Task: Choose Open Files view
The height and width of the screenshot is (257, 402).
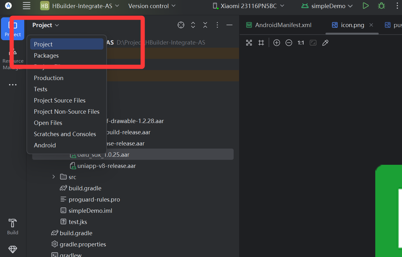Action: [67, 123]
